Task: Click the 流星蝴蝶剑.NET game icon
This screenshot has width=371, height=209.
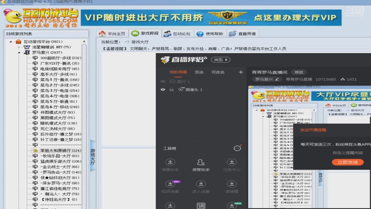Action: click(27, 47)
